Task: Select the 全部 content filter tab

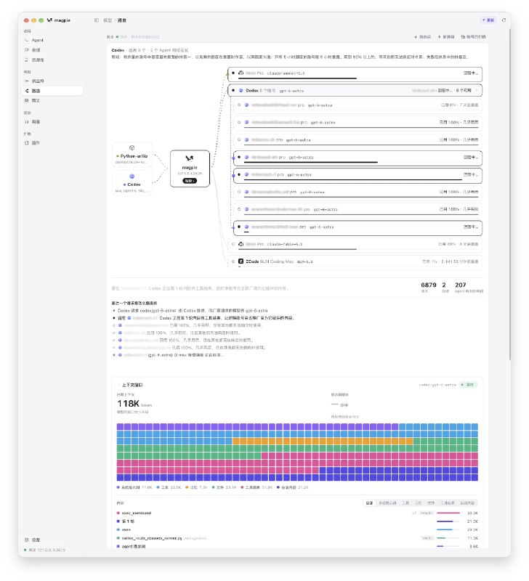Action: (x=369, y=503)
